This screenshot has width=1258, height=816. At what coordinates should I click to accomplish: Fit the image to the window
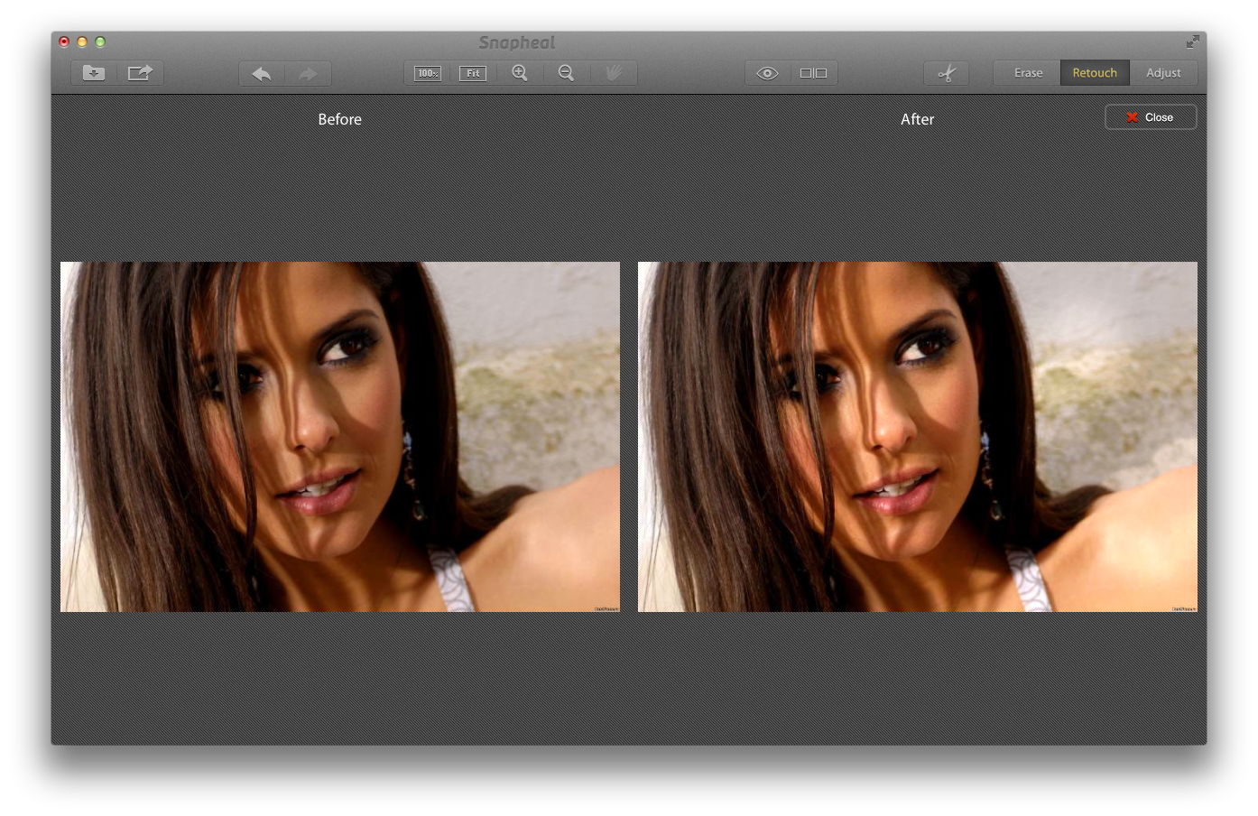[x=473, y=73]
